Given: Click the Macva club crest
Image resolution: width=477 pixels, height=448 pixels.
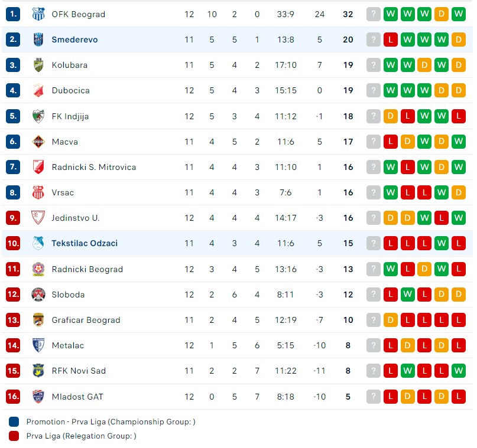Looking at the screenshot, I should (x=38, y=142).
